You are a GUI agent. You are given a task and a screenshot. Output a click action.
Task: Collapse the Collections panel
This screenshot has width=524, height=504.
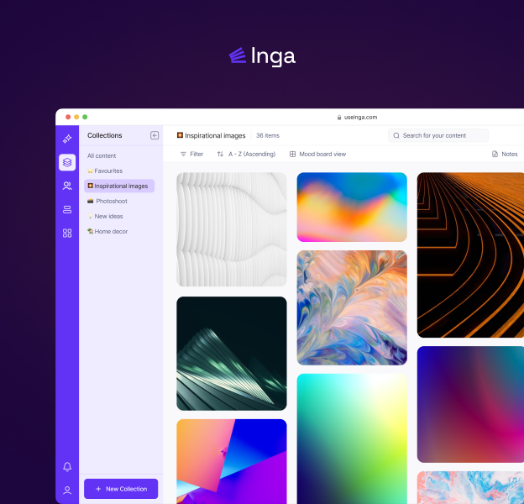155,135
